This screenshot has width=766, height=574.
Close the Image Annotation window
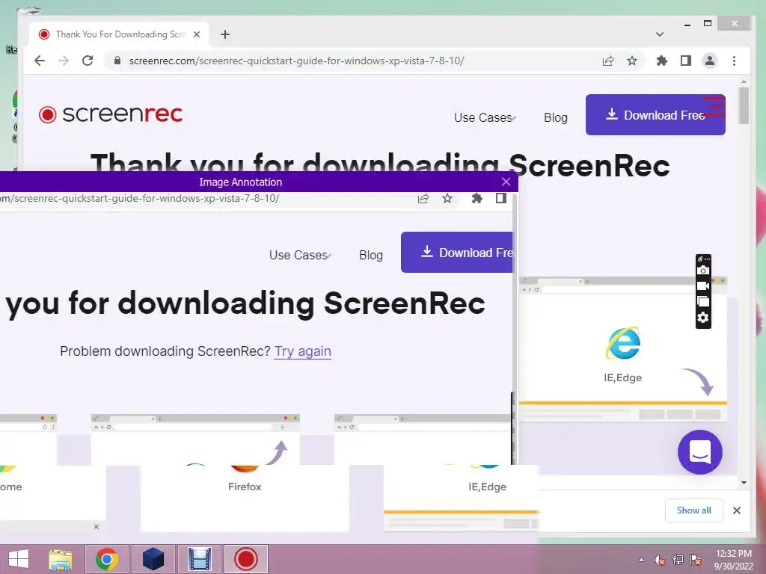(x=506, y=182)
